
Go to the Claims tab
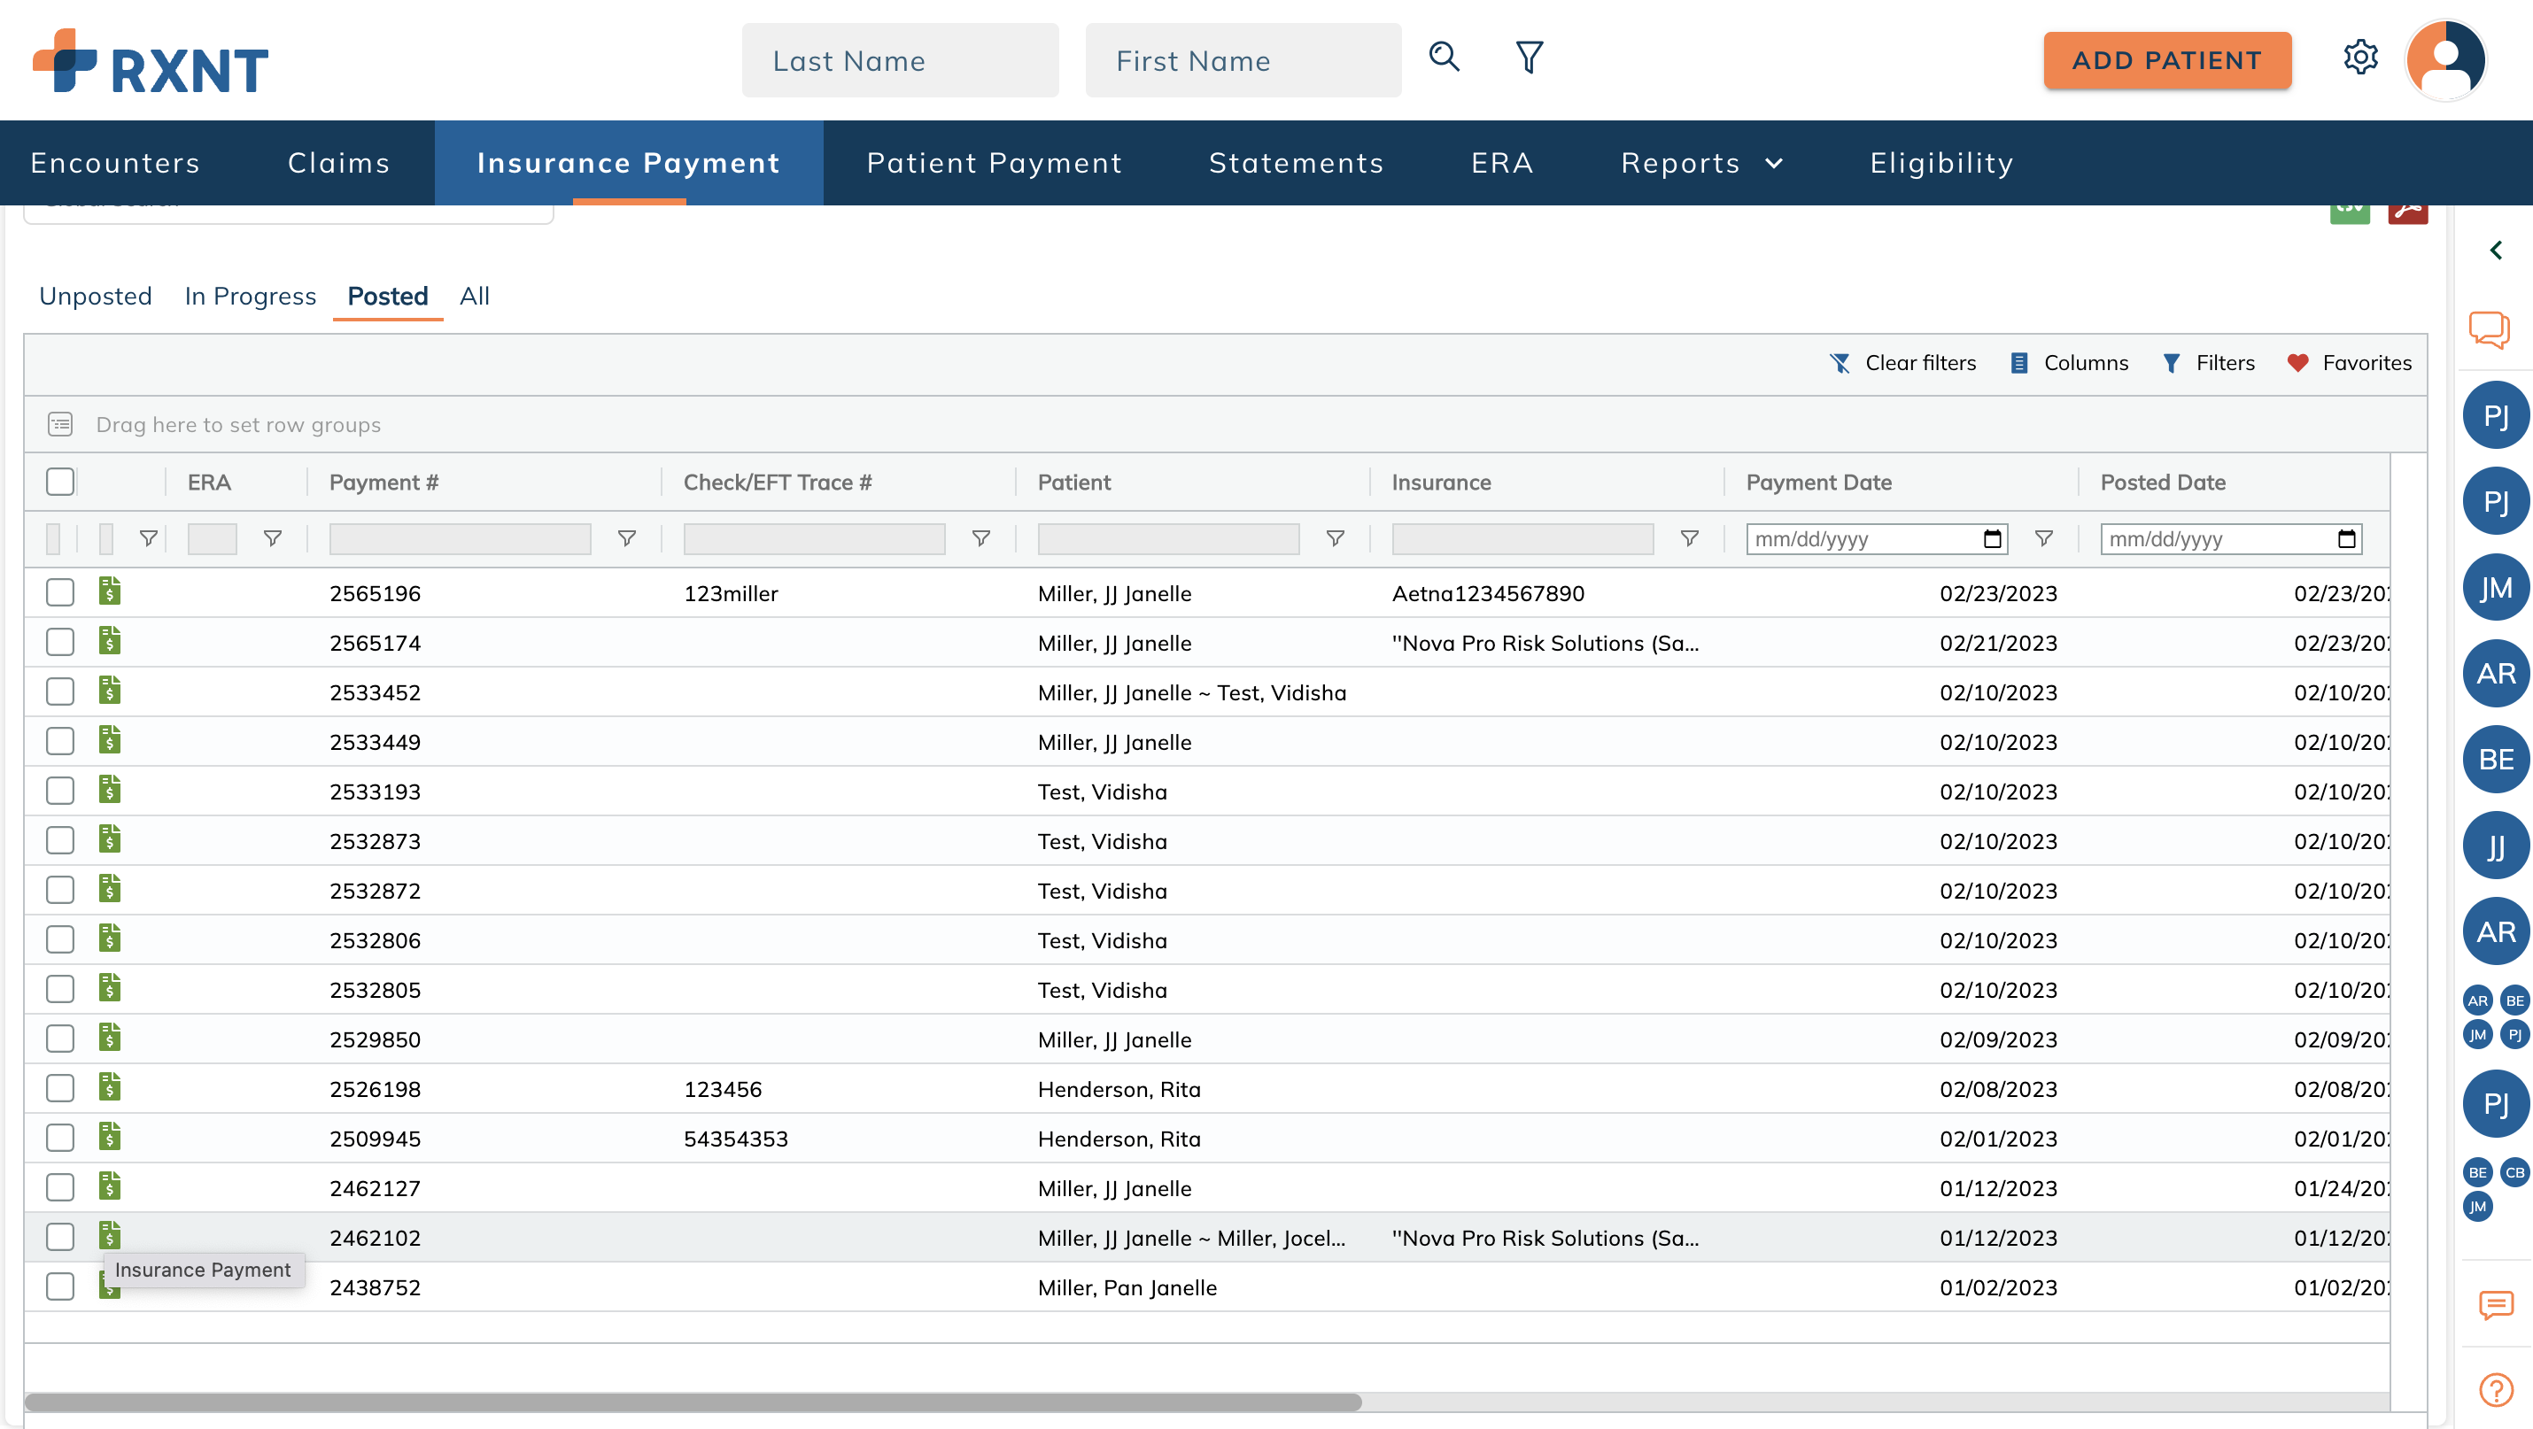click(338, 163)
